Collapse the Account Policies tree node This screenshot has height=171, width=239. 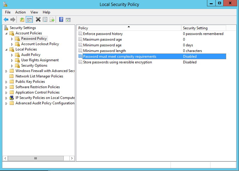[7, 33]
